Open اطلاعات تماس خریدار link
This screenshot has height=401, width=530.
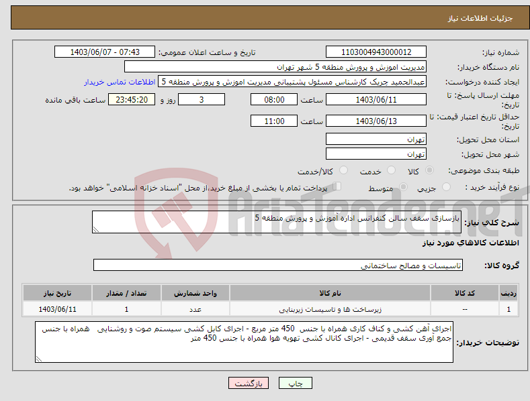[120, 82]
